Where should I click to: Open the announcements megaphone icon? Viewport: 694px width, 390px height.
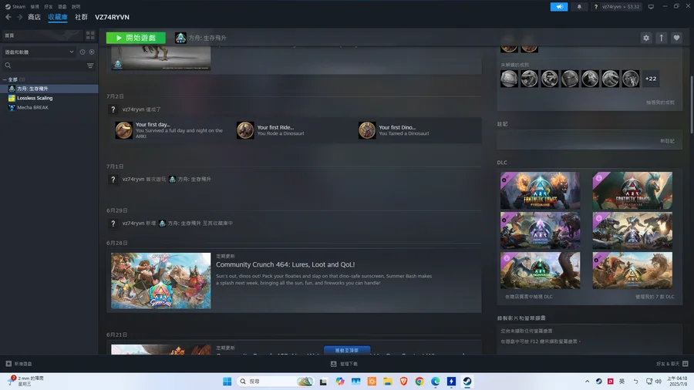coord(559,7)
